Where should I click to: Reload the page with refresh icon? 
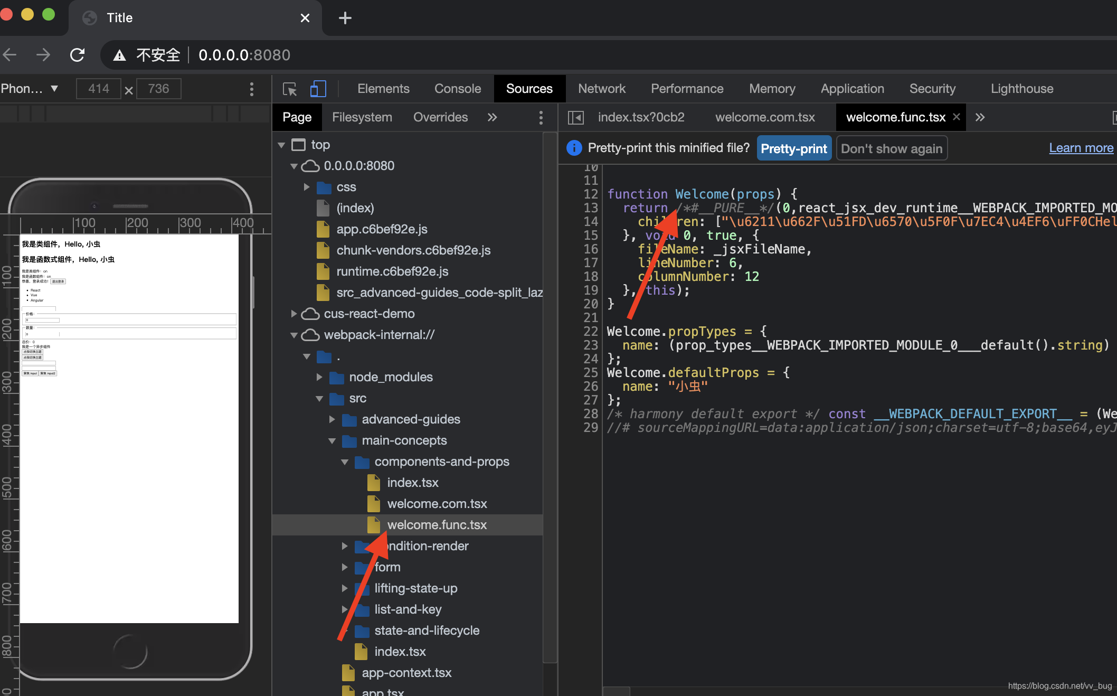[78, 55]
